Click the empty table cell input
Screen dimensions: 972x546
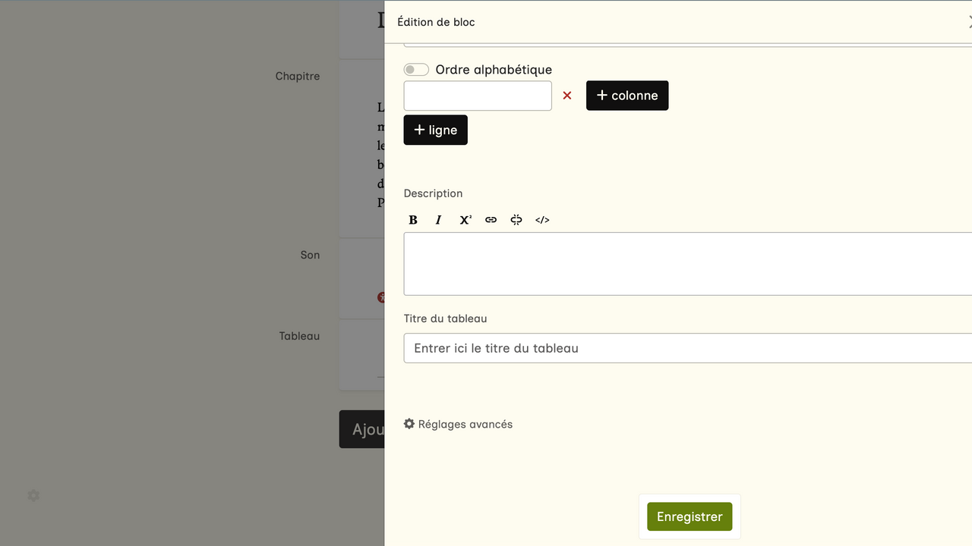tap(478, 96)
